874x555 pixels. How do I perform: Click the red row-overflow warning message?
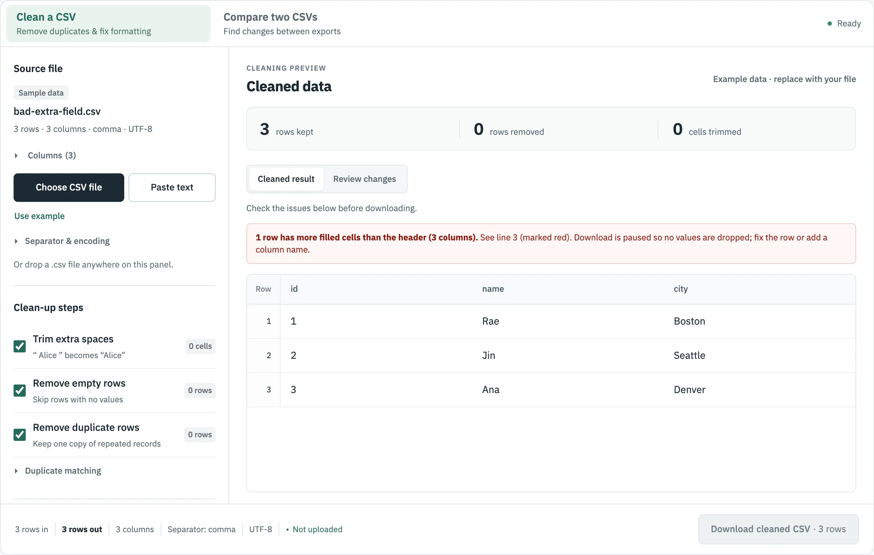tap(551, 244)
